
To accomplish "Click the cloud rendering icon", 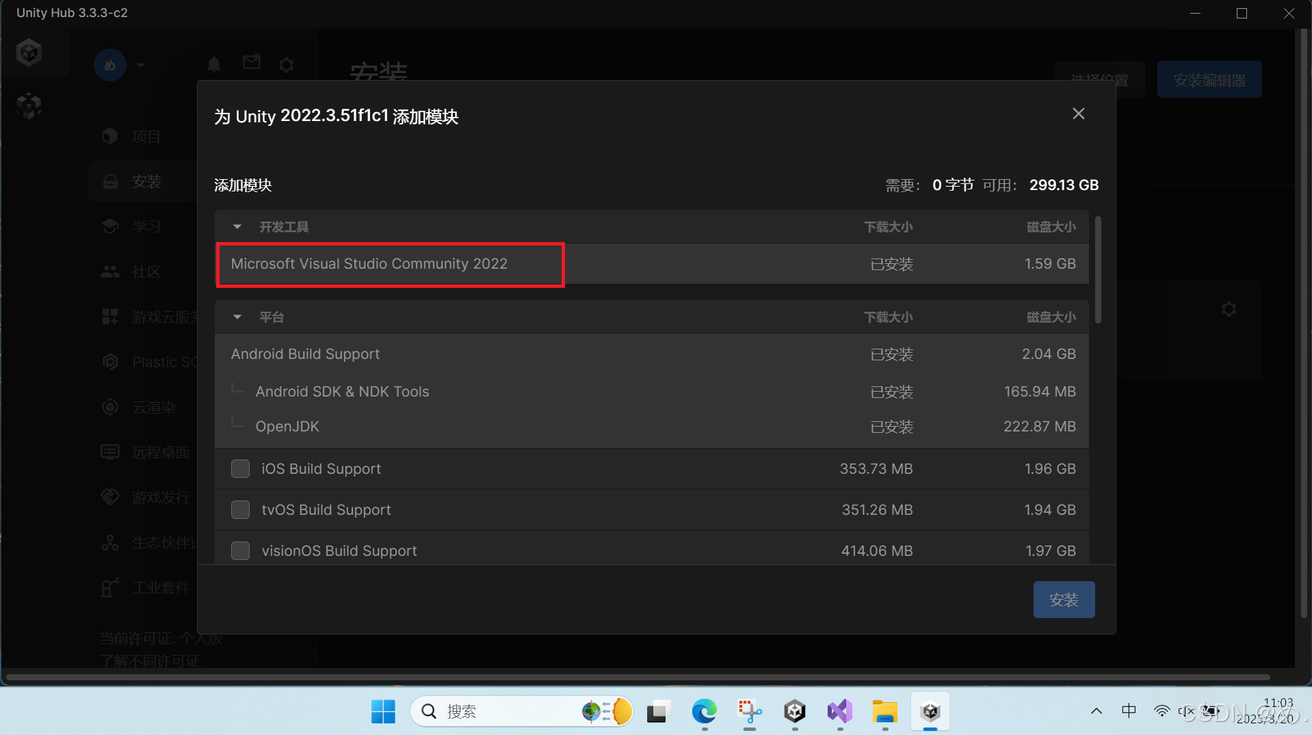I will [110, 407].
